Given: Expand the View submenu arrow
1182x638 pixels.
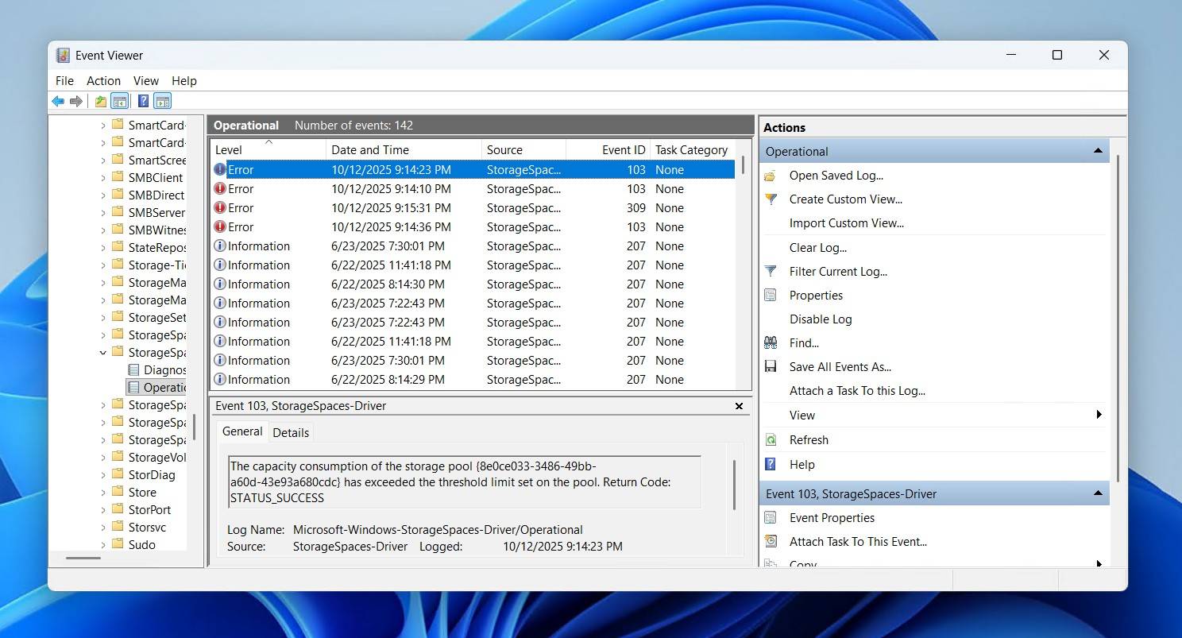Looking at the screenshot, I should (x=1099, y=414).
